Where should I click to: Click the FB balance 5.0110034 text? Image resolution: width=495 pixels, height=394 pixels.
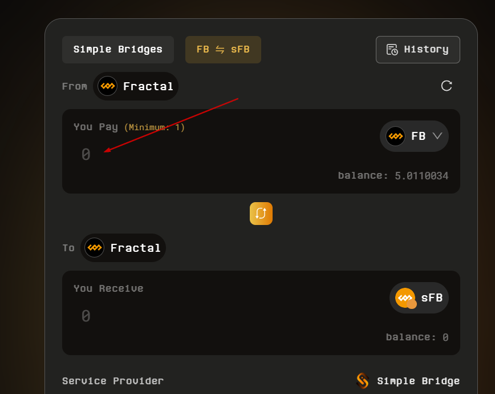421,176
